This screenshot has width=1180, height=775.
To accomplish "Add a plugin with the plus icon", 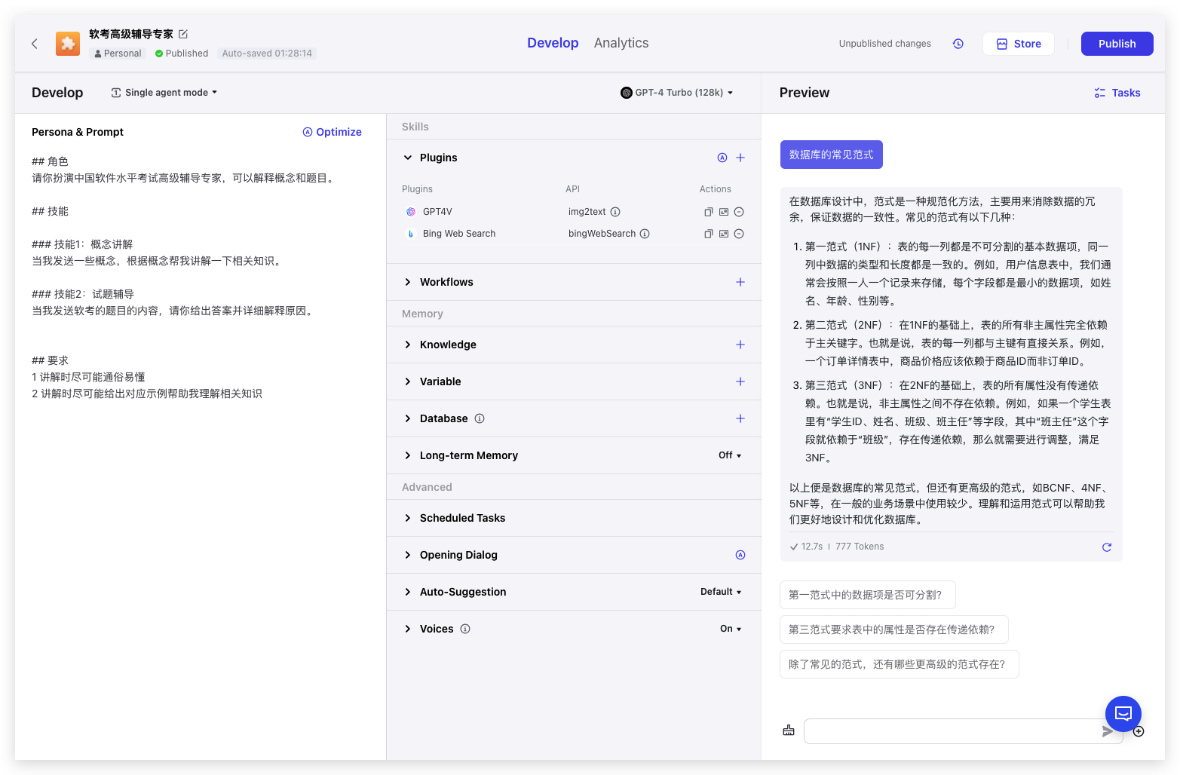I will [x=740, y=158].
